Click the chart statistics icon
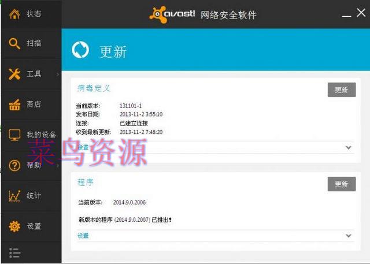 click(14, 196)
